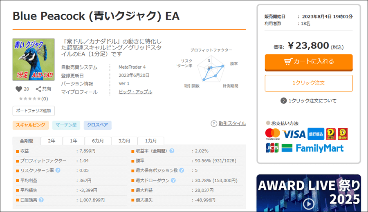
Task: Open the 6カ月 performance tab
Action: pyautogui.click(x=98, y=141)
